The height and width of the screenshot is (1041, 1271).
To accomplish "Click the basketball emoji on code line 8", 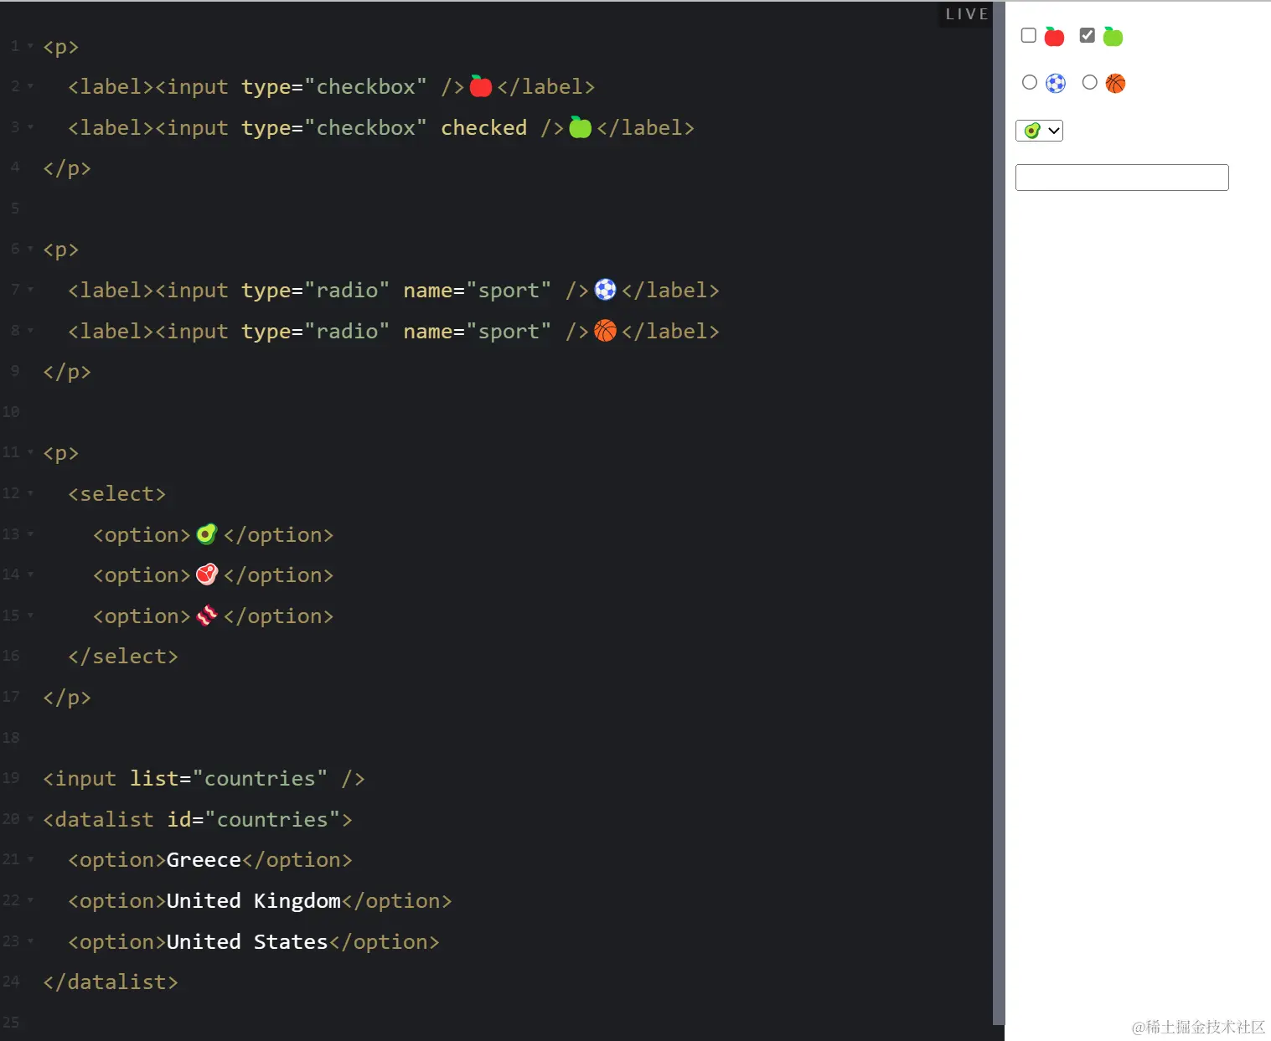I will (605, 331).
